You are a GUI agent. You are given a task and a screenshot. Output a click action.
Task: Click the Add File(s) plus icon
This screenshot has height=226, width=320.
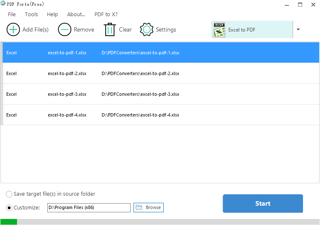click(x=13, y=29)
